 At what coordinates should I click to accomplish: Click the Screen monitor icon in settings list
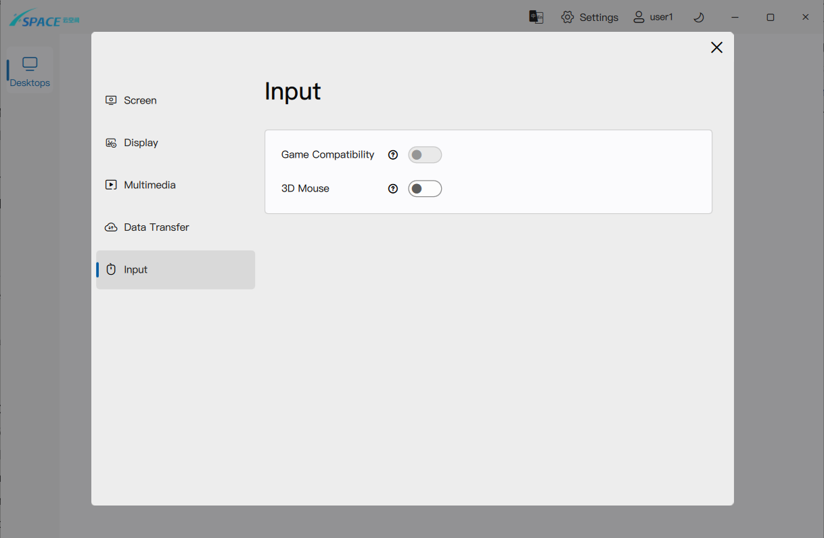click(111, 100)
